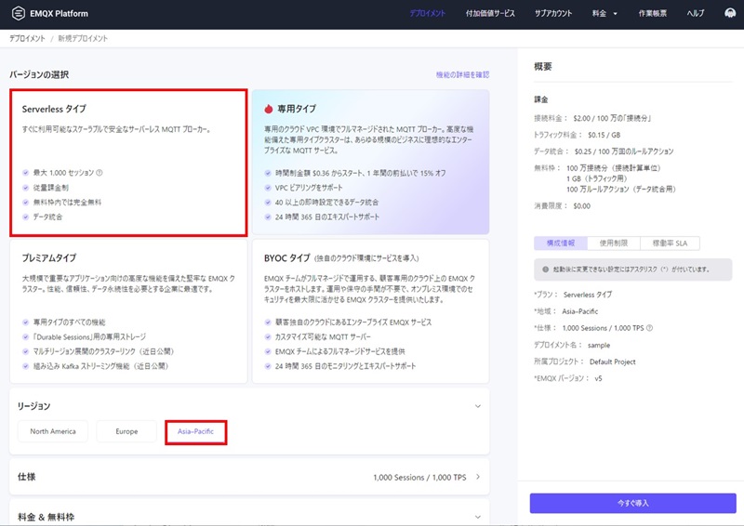This screenshot has height=526, width=744.
Task: Click check icon beside カスタマイズ可能な MQTT サーバー
Action: pos(268,336)
